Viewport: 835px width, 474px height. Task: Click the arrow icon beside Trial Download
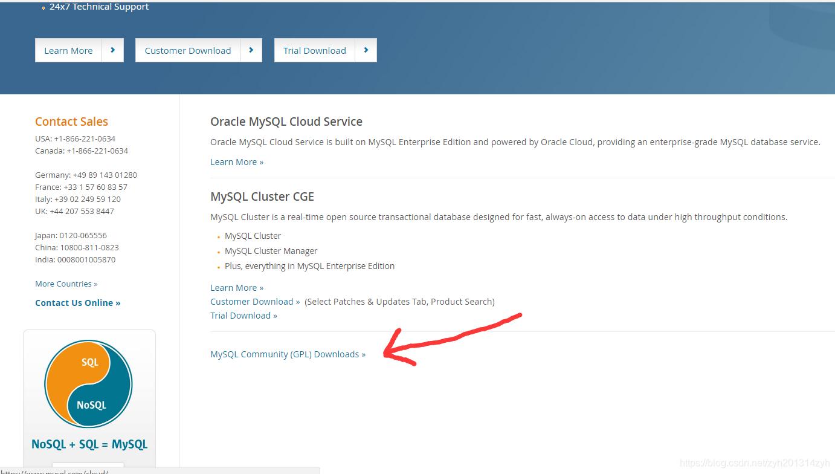coord(366,50)
